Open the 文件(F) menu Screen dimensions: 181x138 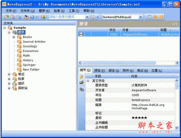[x=11, y=11]
